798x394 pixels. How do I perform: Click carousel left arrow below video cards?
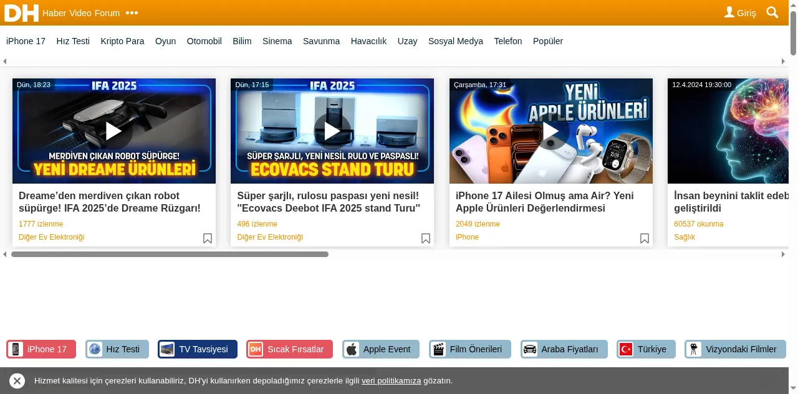4,254
